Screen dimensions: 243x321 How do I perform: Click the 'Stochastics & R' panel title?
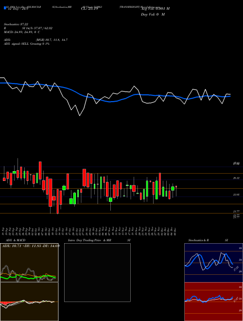click(x=198, y=240)
